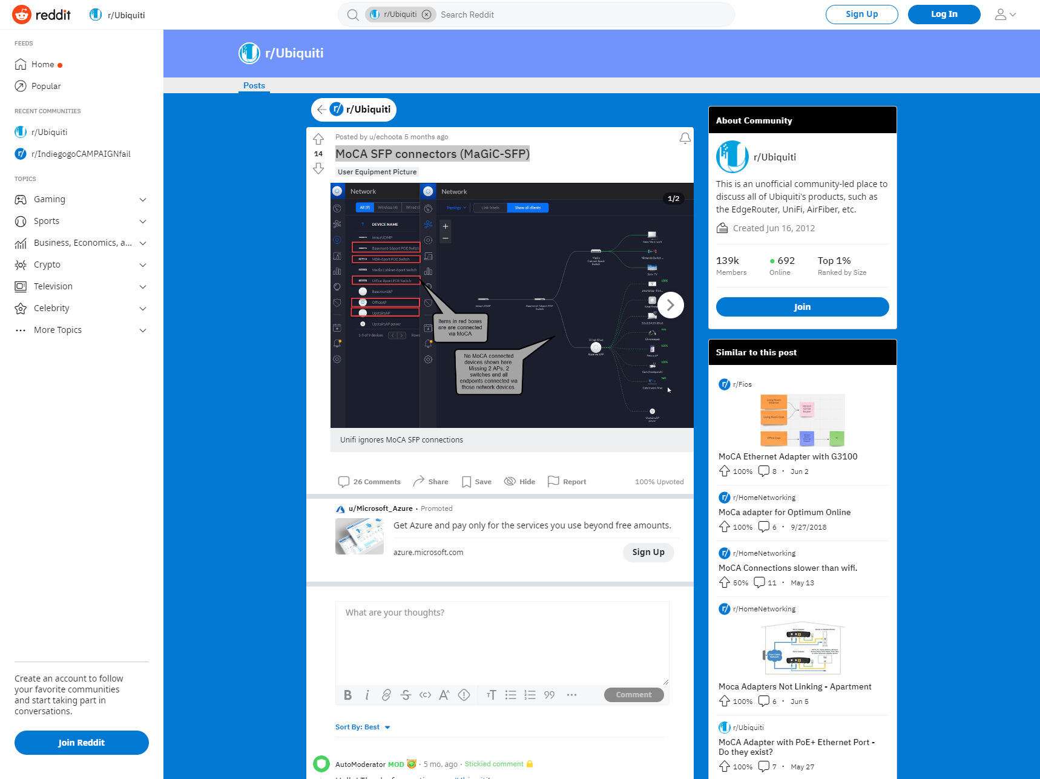Insert quote block in comment editor

[550, 695]
